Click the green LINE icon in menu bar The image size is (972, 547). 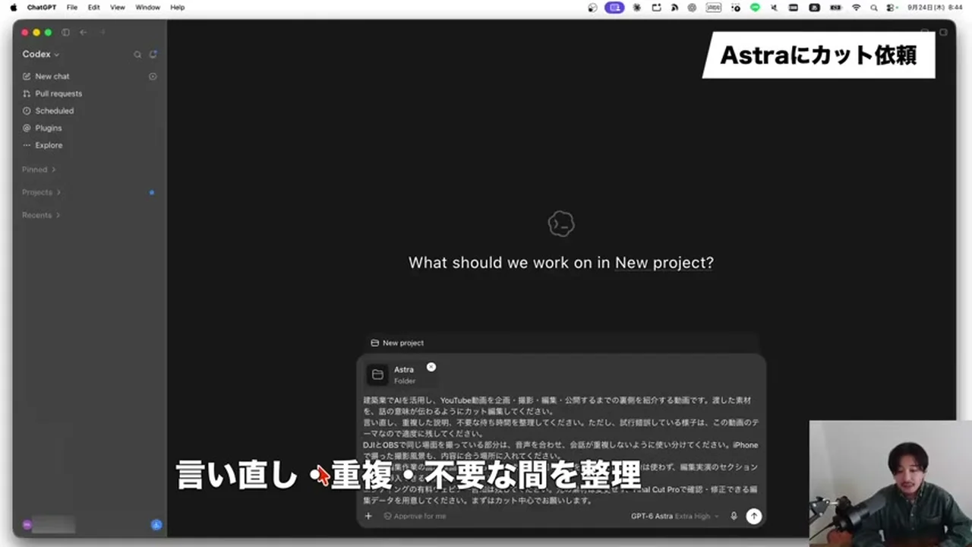coord(755,8)
